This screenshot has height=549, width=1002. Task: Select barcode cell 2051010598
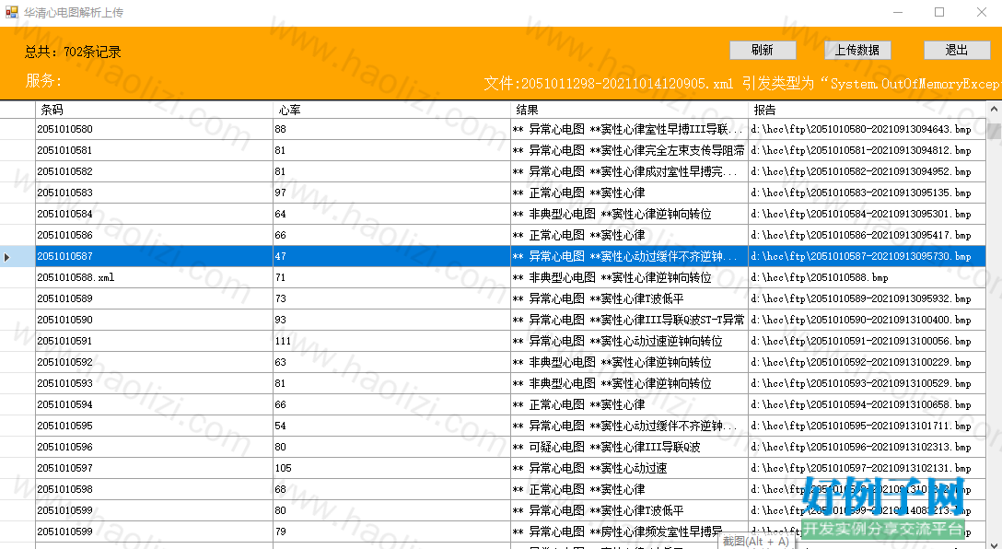coord(154,489)
